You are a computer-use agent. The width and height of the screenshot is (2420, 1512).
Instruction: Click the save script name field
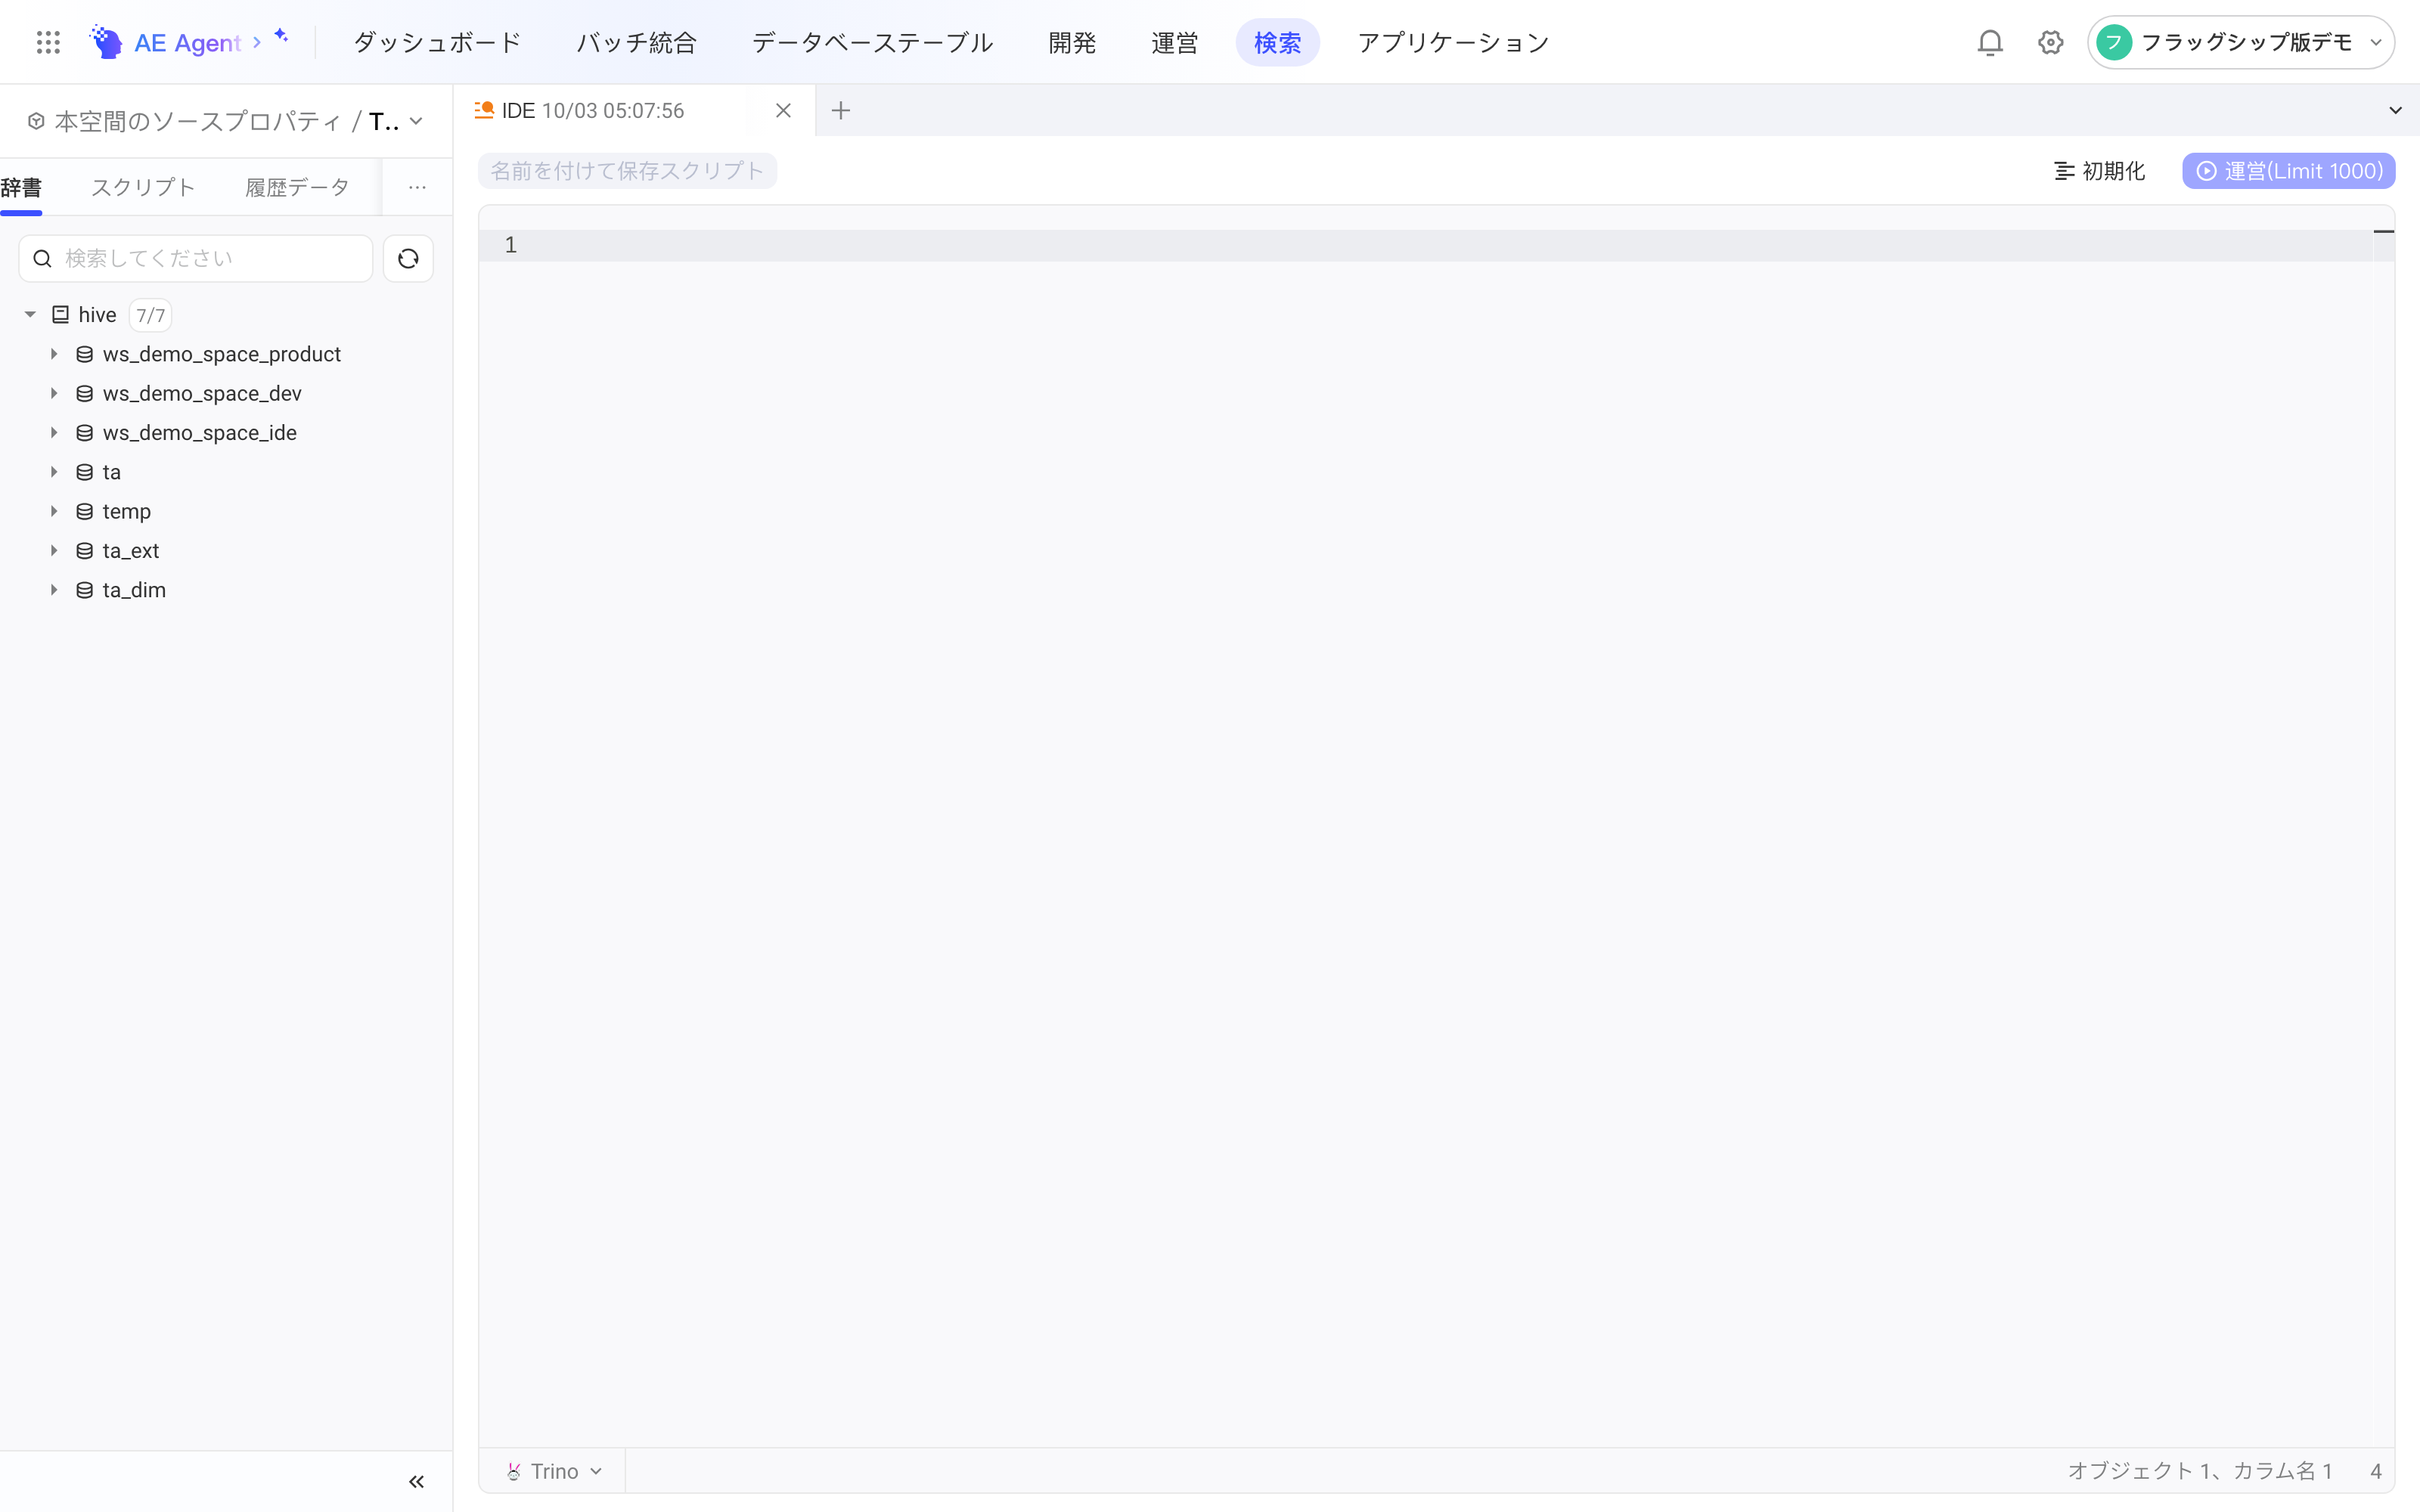click(x=627, y=171)
